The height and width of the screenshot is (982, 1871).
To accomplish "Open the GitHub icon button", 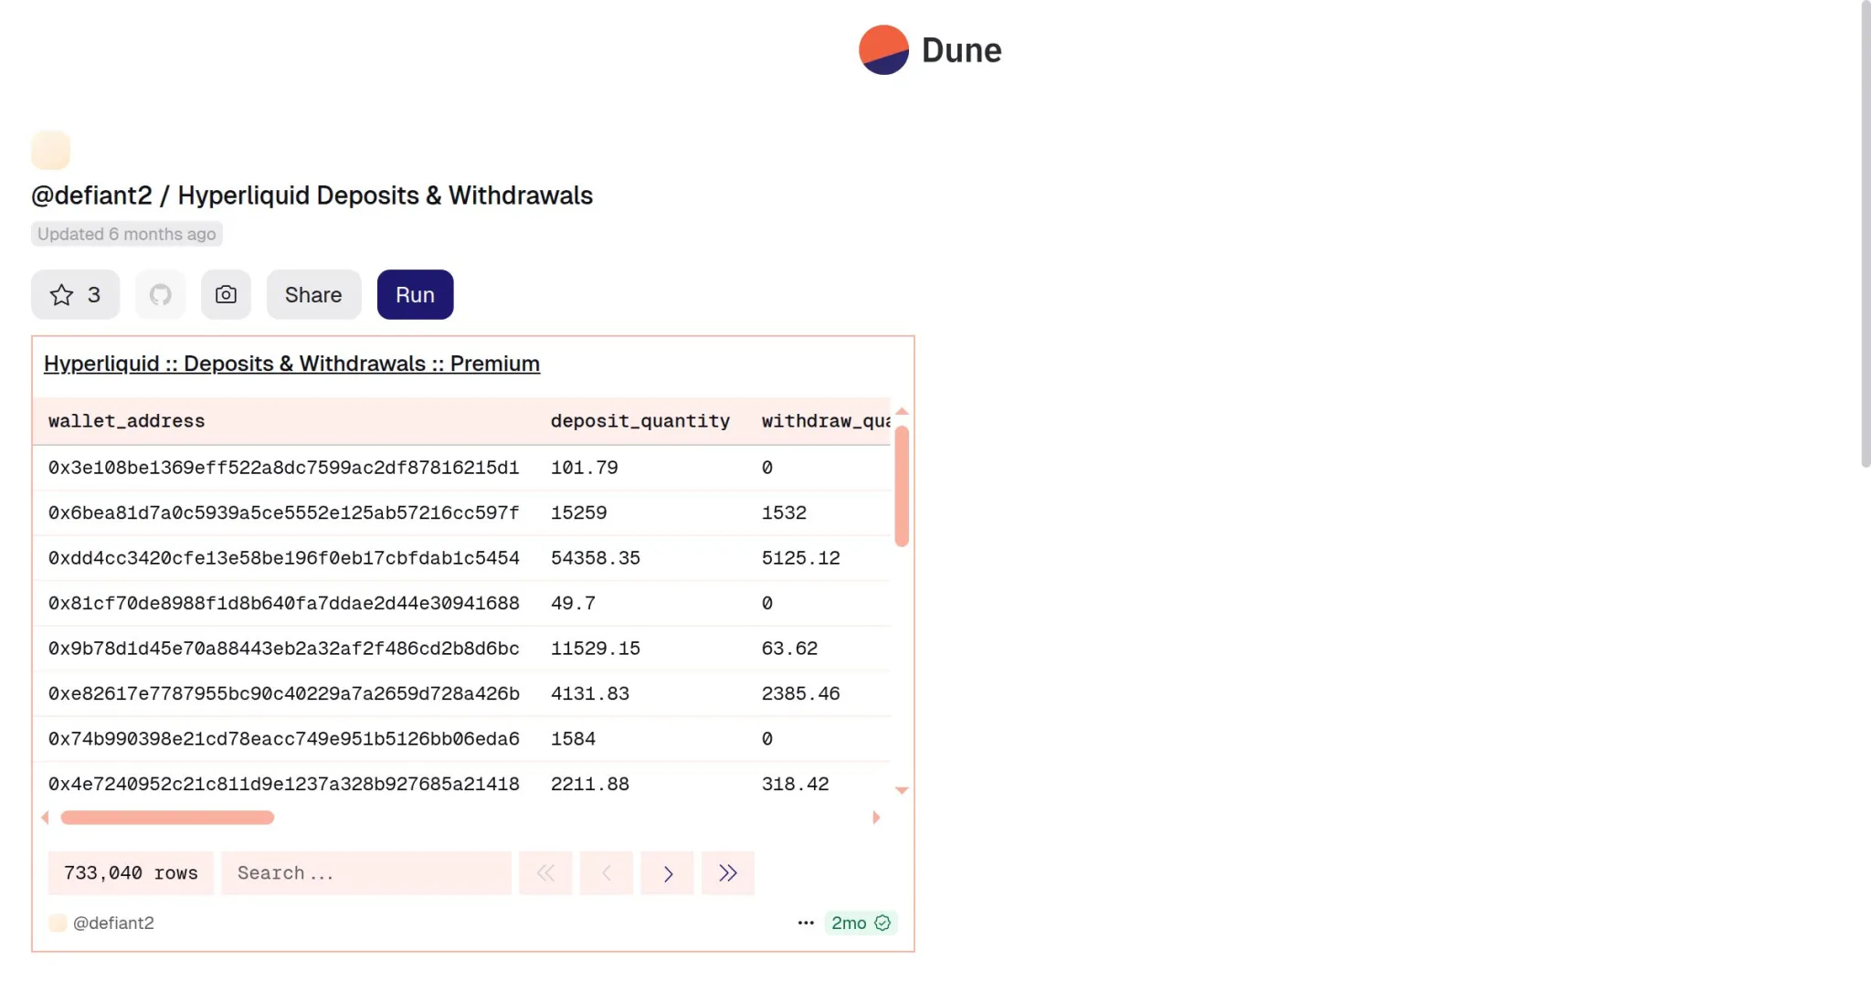I will pos(161,295).
